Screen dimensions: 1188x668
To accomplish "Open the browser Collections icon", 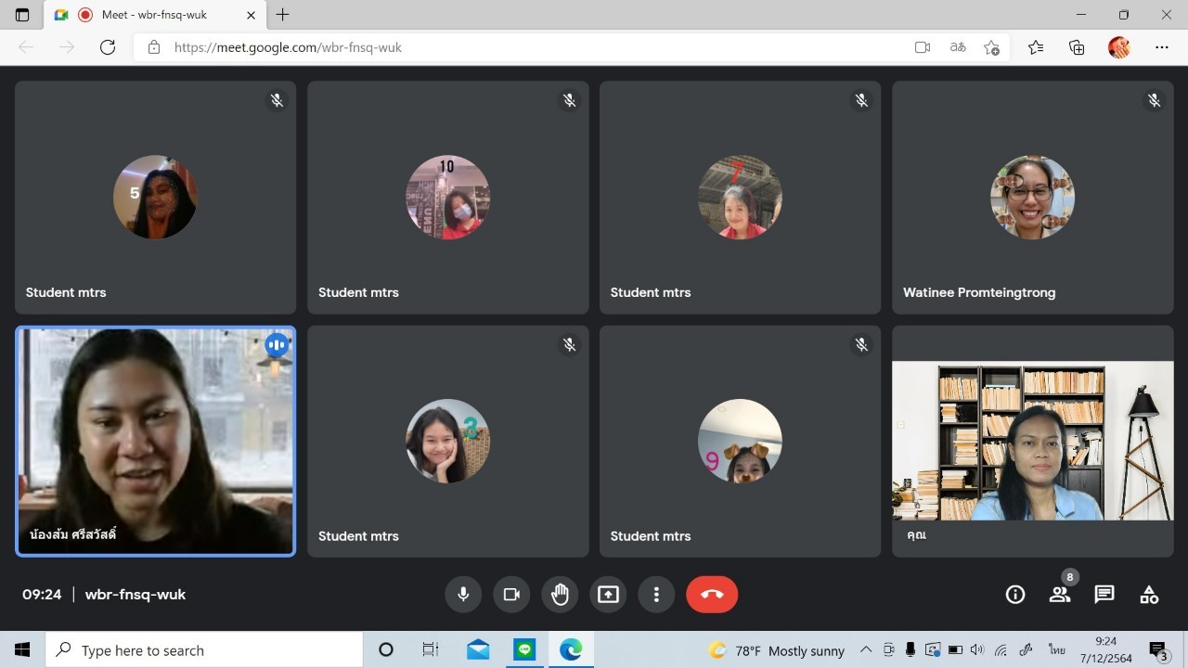I will [1077, 47].
